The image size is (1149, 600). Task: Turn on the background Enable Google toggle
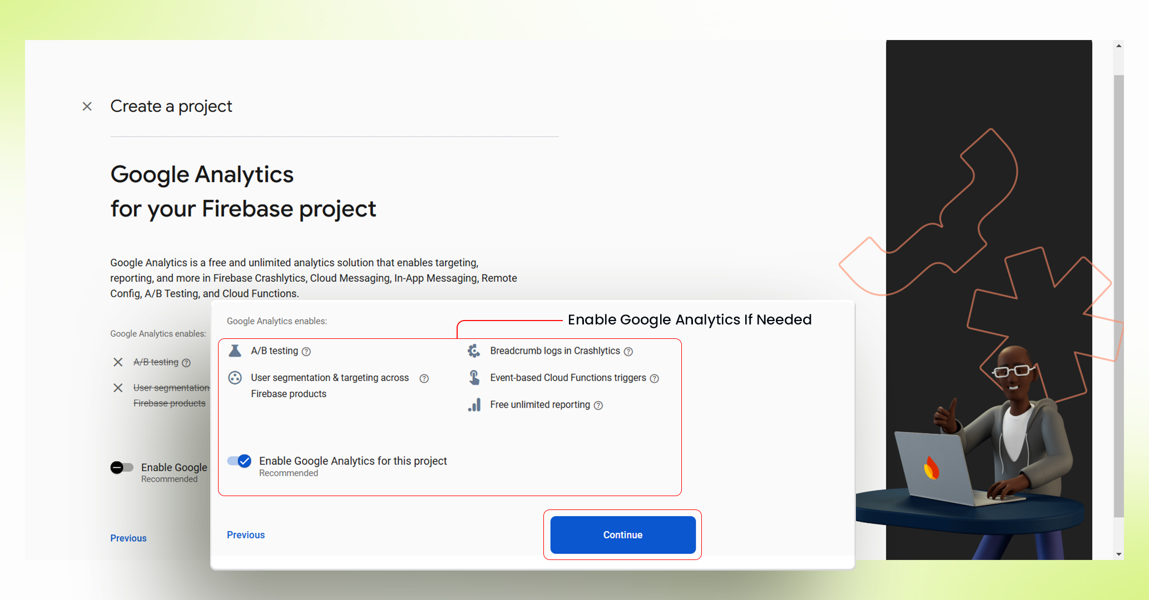point(121,467)
